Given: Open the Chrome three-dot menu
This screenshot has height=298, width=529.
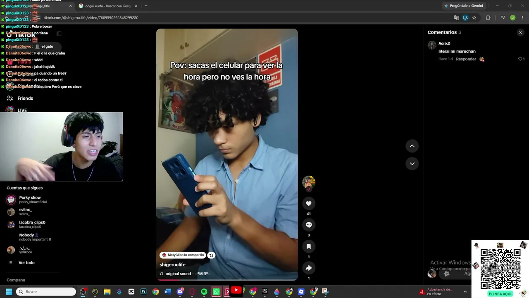Looking at the screenshot, I should [523, 18].
